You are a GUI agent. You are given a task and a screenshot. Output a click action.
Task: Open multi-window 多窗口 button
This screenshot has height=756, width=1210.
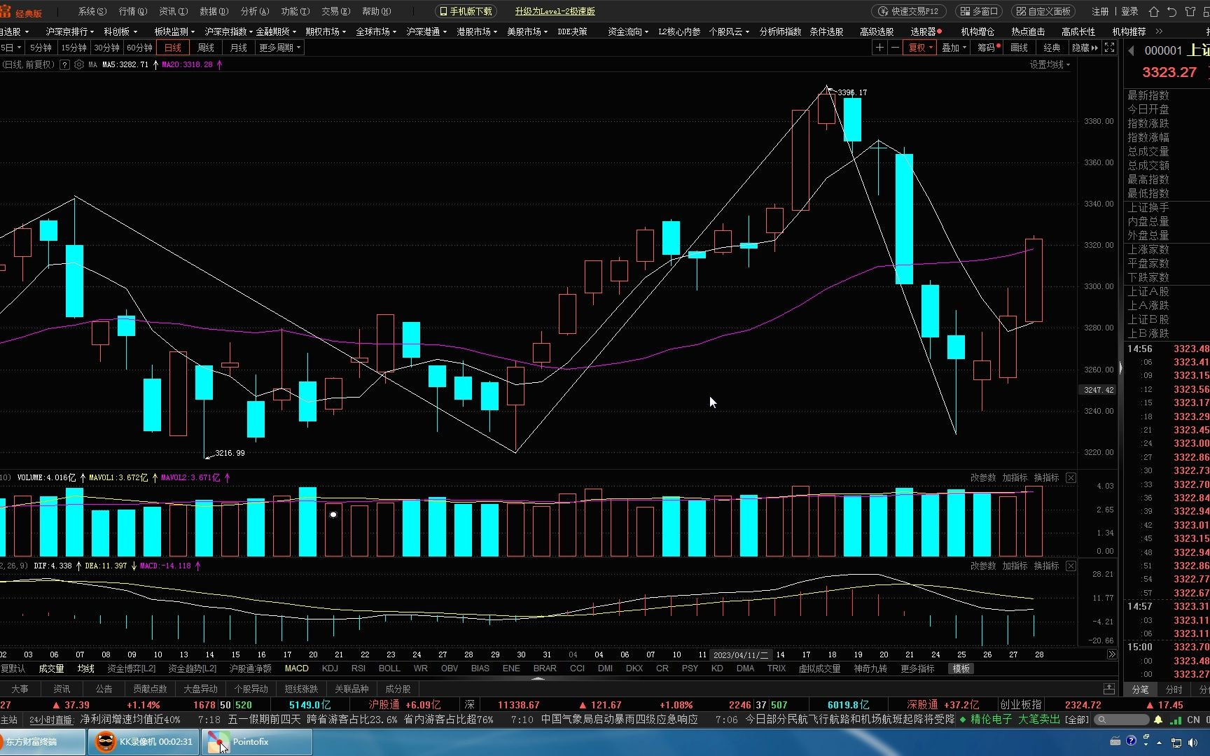[979, 11]
